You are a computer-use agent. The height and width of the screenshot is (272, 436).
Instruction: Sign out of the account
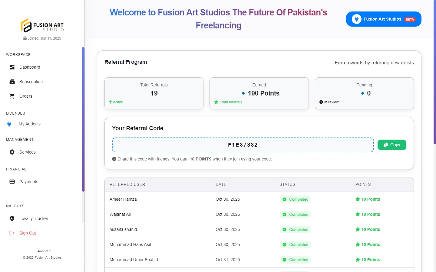(x=28, y=233)
